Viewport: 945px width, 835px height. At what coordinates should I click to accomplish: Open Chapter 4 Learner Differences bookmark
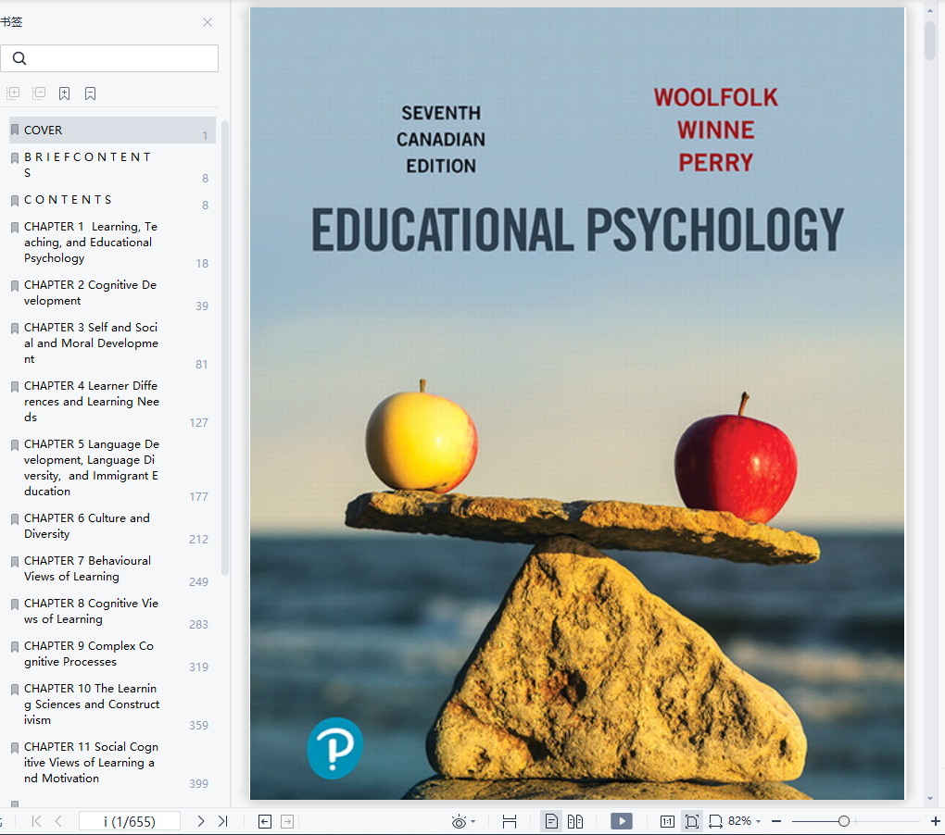[112, 402]
